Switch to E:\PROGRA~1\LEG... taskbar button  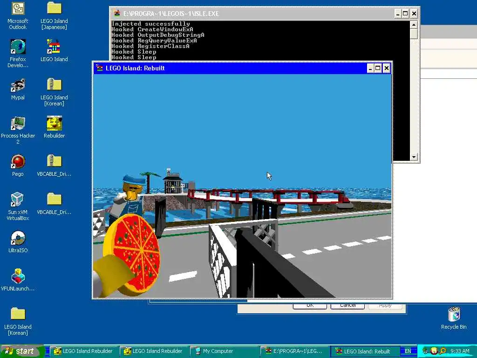[x=294, y=351]
